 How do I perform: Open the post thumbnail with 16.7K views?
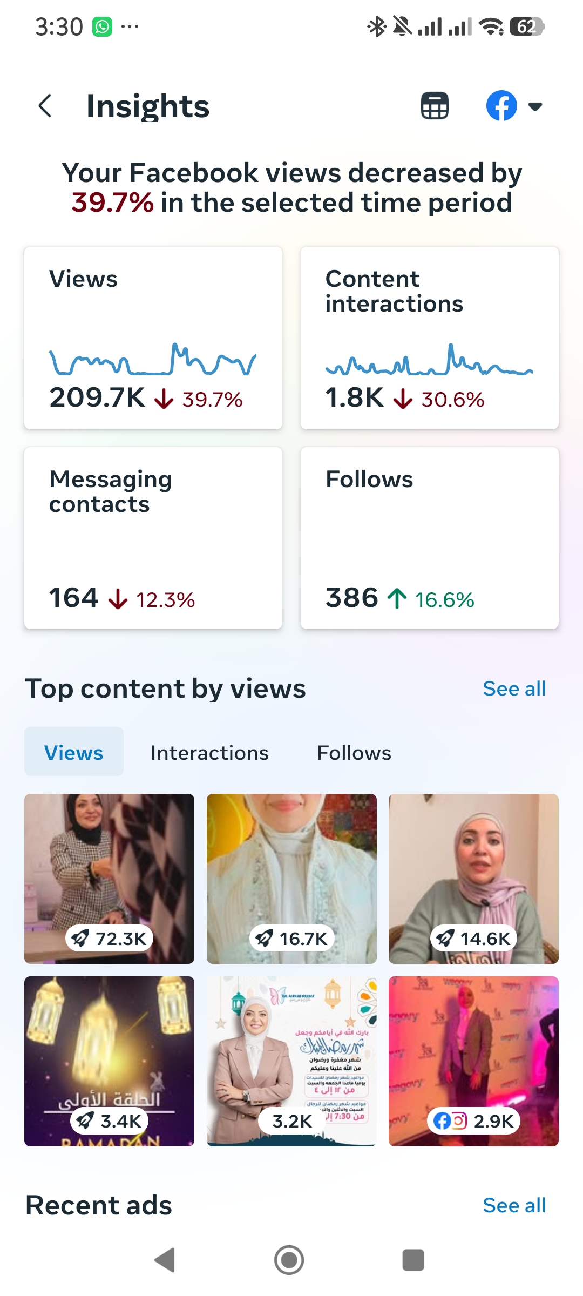coord(291,879)
